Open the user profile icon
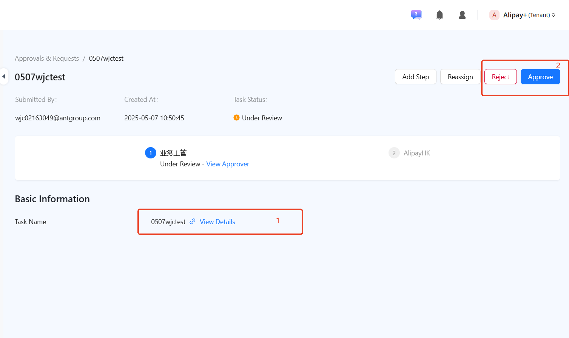 (462, 15)
